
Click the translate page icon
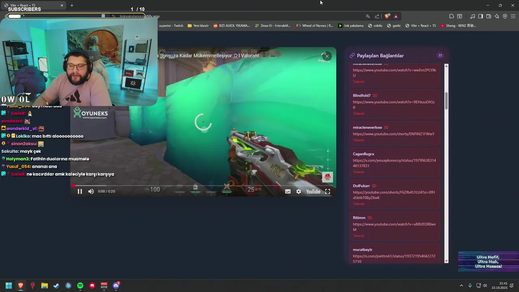tap(368, 16)
